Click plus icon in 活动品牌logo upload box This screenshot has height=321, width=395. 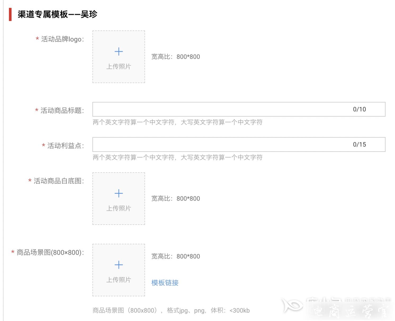tap(119, 51)
